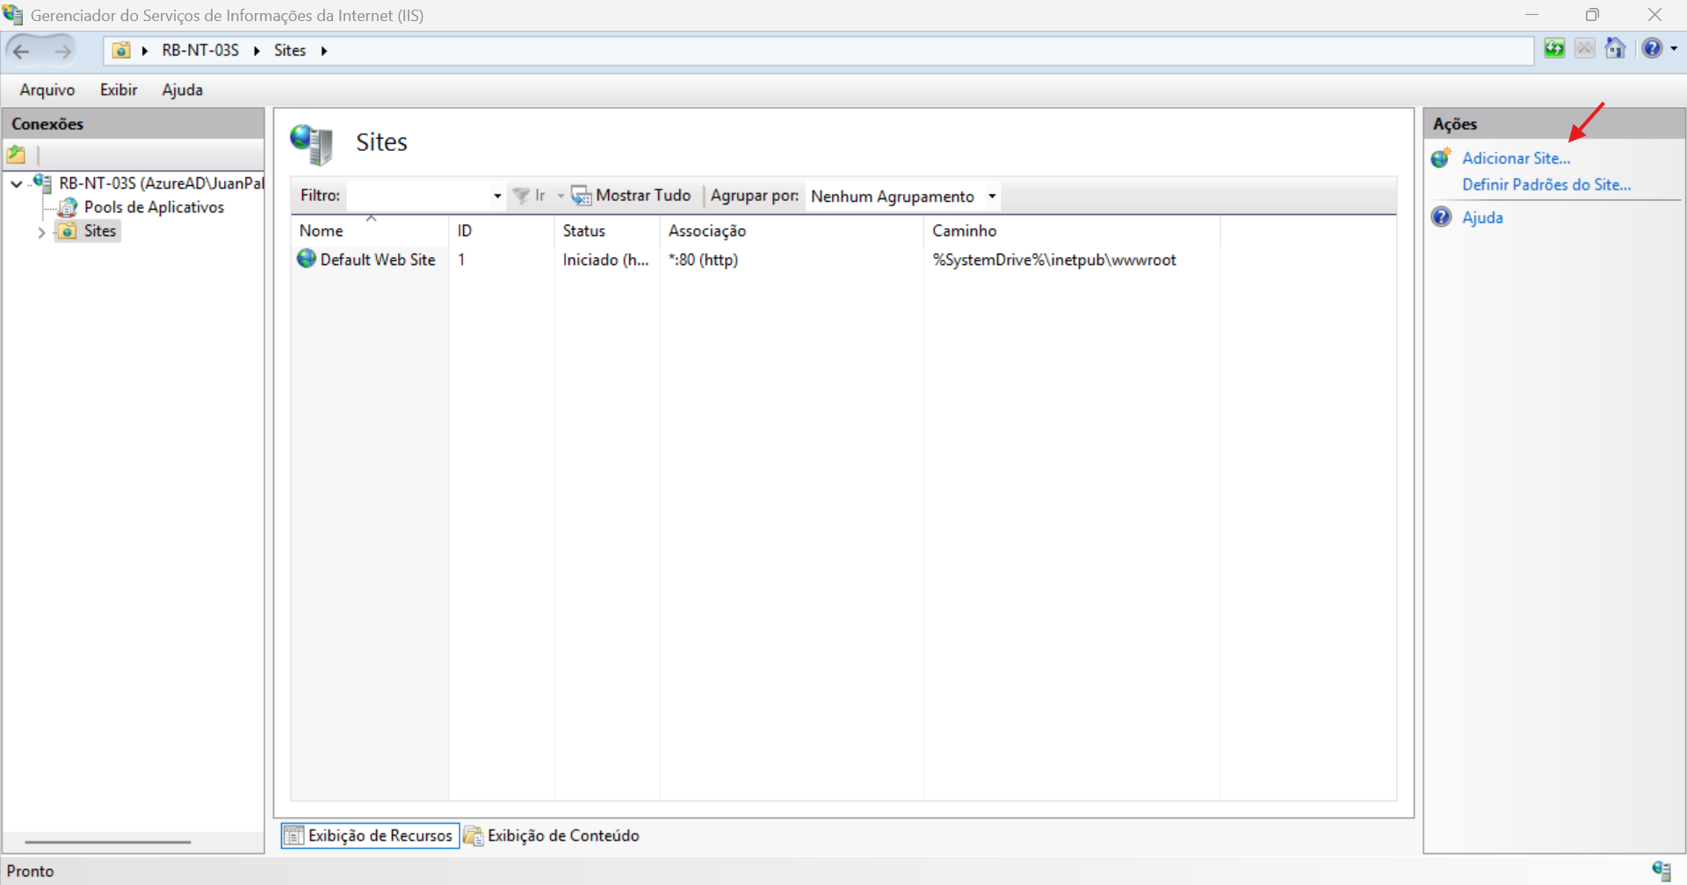Screen dimensions: 1687x885
Task: Open the Arquivo menu
Action: click(47, 90)
